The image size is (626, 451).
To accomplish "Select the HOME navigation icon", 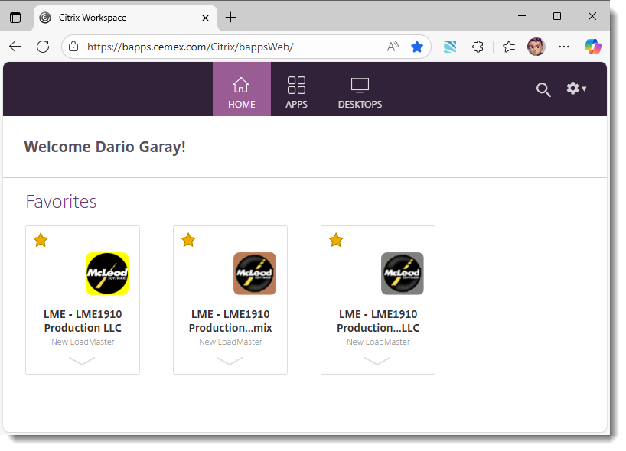I will [x=241, y=86].
